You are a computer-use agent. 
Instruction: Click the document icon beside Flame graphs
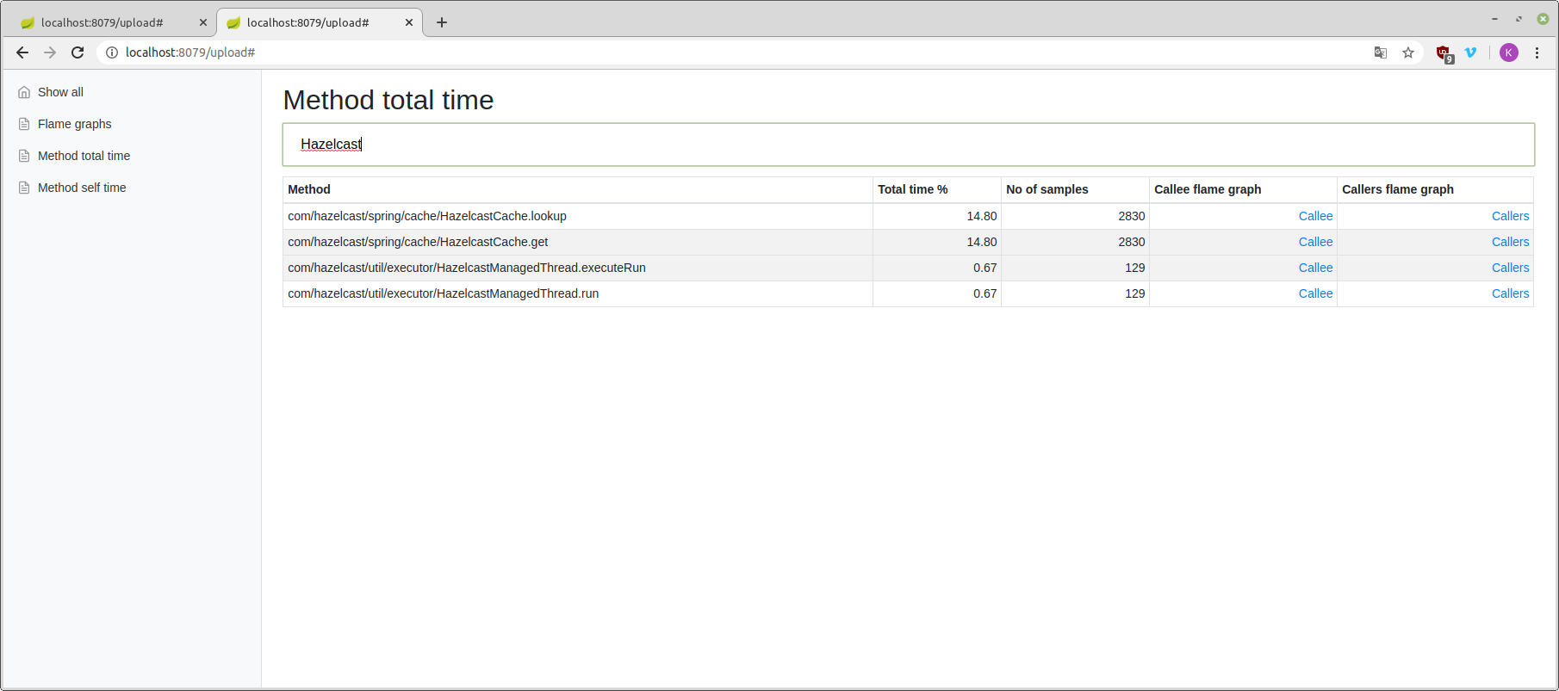click(24, 124)
